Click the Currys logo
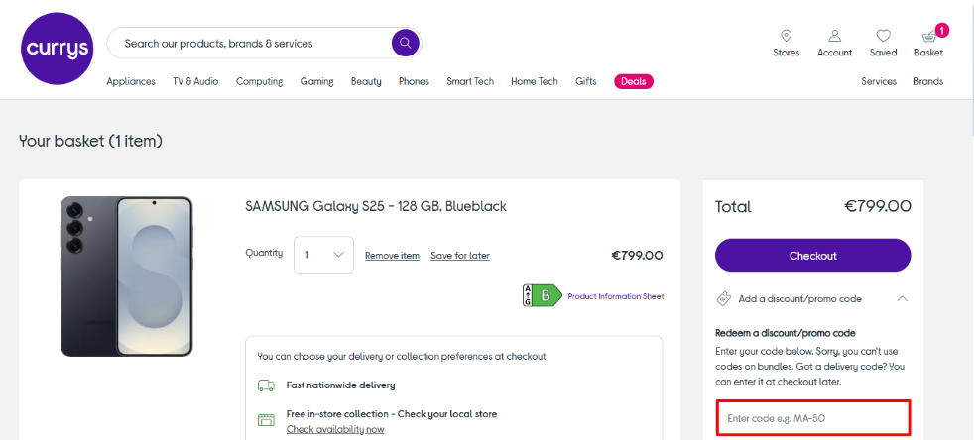The height and width of the screenshot is (440, 974). pyautogui.click(x=58, y=49)
